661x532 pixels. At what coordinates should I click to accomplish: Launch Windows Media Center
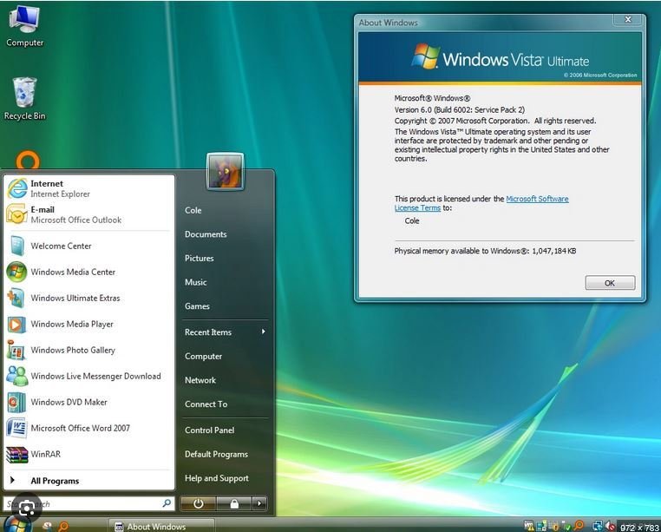pos(89,273)
